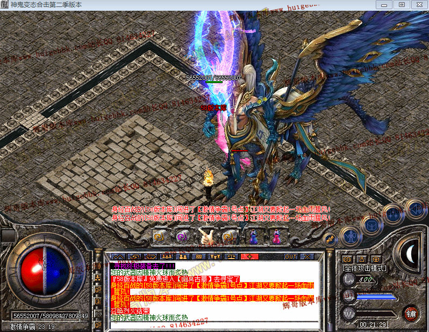
Task: Use the fourth belt slot orange scroll
Action: click(x=229, y=236)
